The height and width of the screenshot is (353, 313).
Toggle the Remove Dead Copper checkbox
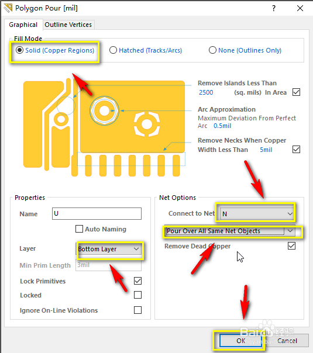pyautogui.click(x=291, y=246)
